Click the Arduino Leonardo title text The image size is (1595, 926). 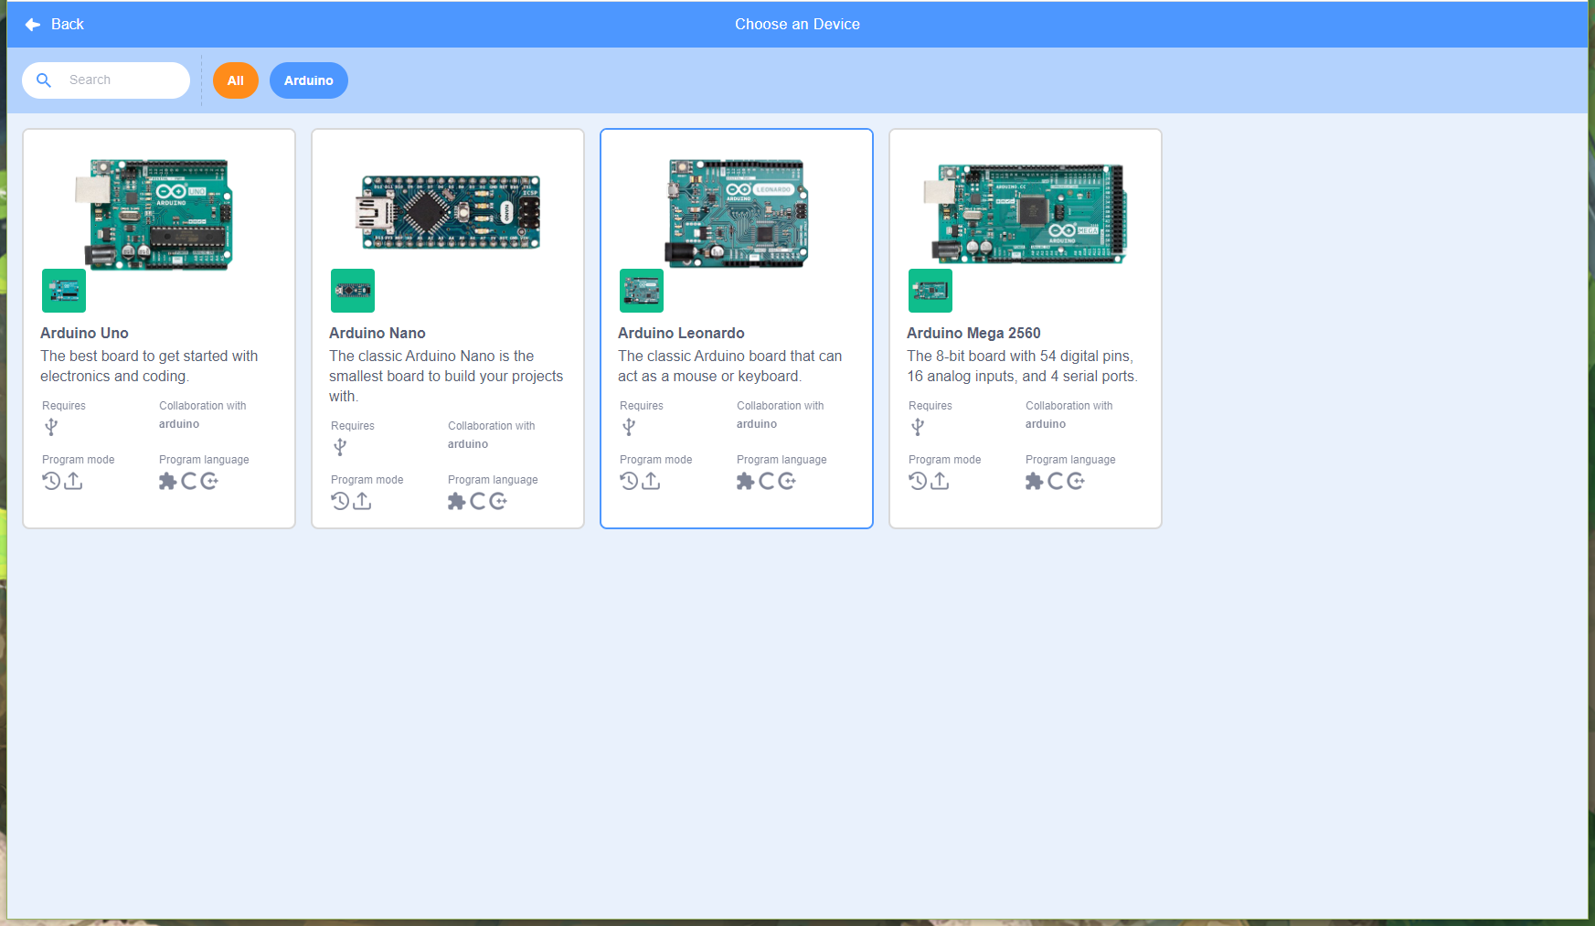pyautogui.click(x=681, y=333)
